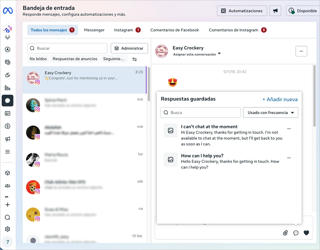Viewport: 320px width, 250px height.
Task: Open saved replies via chat-bubble icon in composer
Action: point(296,233)
